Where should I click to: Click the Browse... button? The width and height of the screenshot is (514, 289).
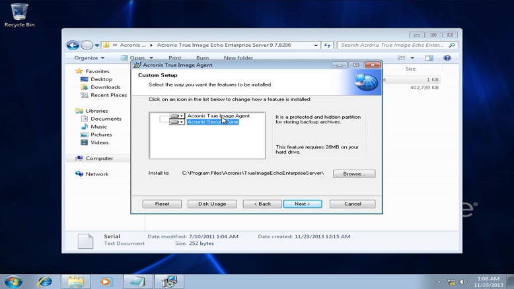tap(354, 174)
